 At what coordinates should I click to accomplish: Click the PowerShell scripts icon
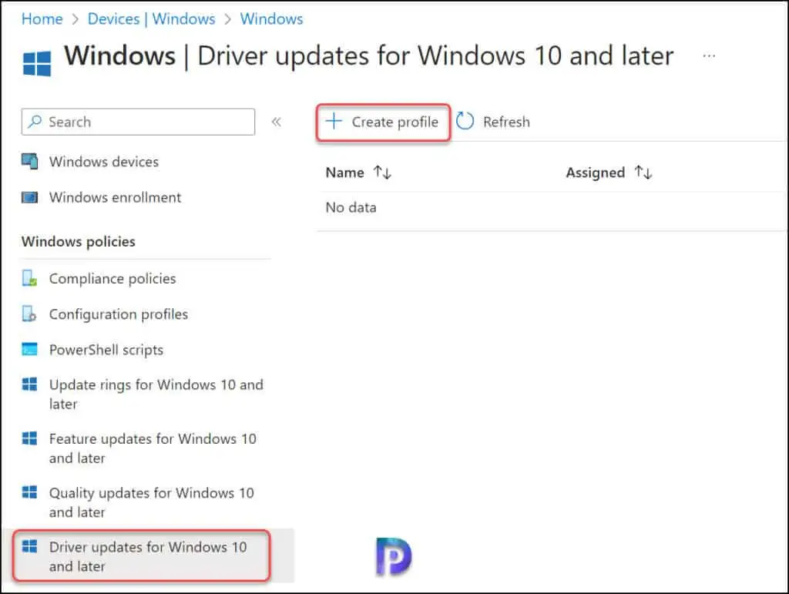coord(30,349)
